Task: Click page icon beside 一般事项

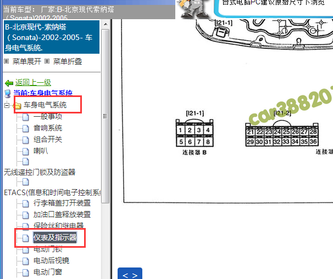Action: pos(26,117)
